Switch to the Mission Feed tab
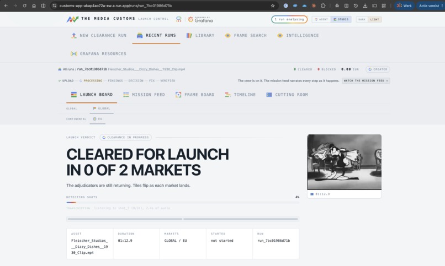The image size is (445, 266). click(x=144, y=95)
